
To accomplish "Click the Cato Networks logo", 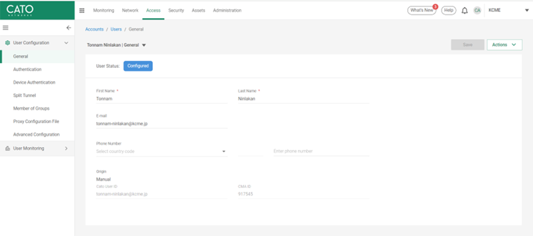I will tap(20, 10).
